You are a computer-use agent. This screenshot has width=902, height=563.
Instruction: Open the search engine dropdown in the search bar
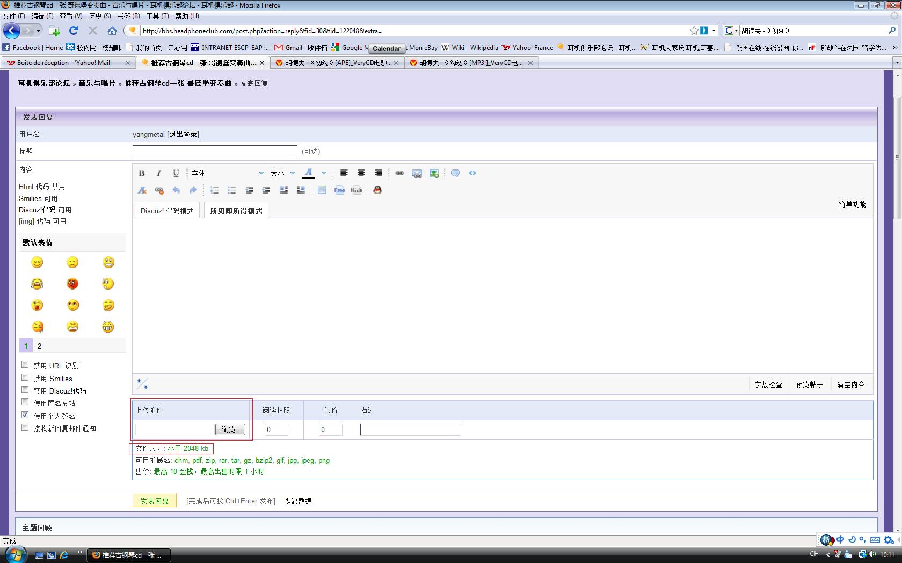pyautogui.click(x=731, y=31)
